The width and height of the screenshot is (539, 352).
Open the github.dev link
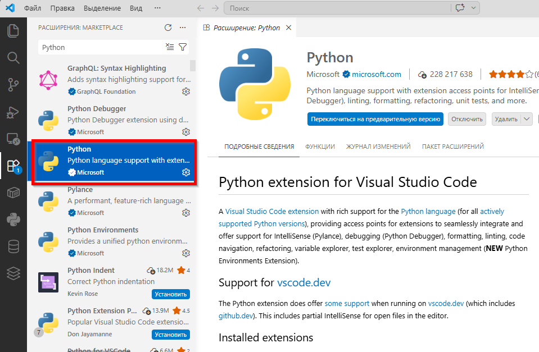tap(236, 316)
